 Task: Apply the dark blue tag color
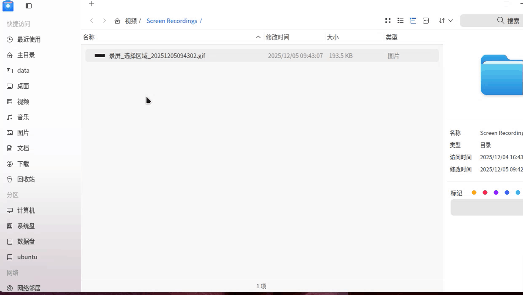tap(507, 192)
